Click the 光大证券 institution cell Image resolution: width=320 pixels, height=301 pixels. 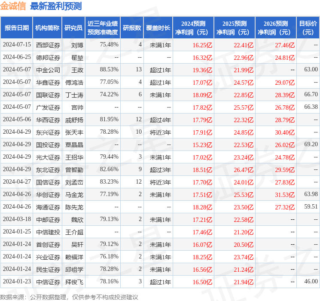(x=48, y=157)
